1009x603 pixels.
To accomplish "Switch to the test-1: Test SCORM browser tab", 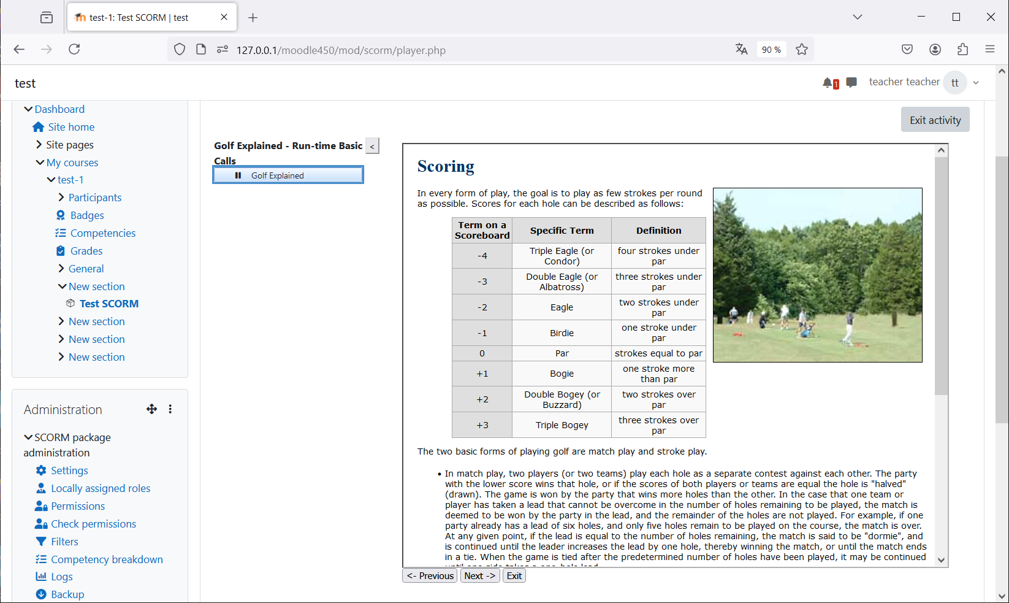I will (x=151, y=17).
